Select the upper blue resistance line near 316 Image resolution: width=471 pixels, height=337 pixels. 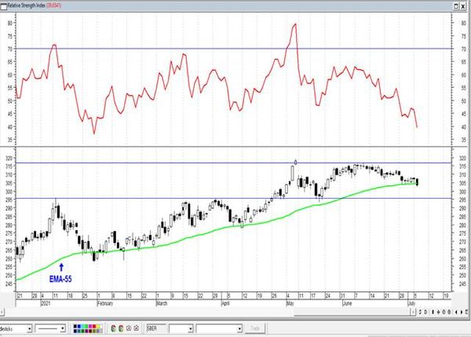157,163
